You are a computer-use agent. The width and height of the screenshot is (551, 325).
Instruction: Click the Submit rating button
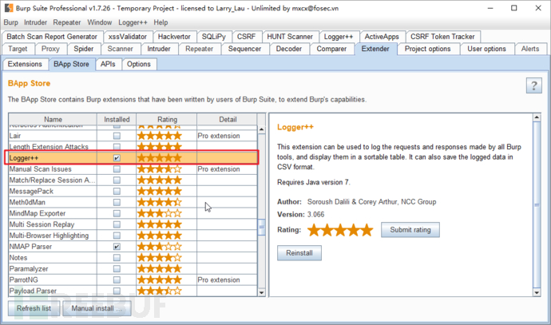pos(410,230)
